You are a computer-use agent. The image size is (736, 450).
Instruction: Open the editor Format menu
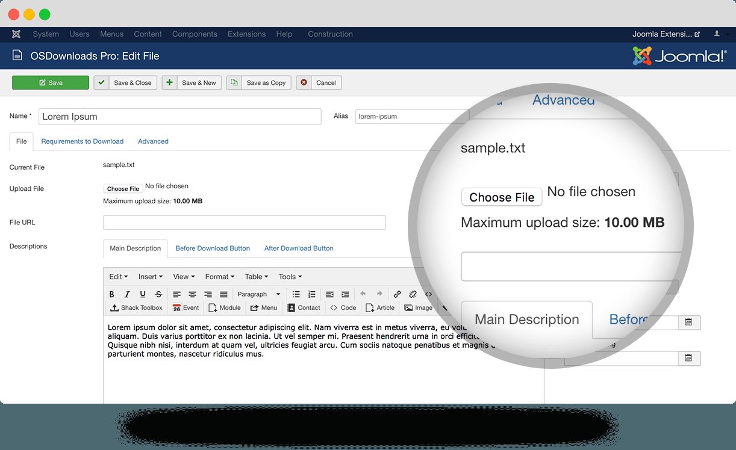(220, 277)
